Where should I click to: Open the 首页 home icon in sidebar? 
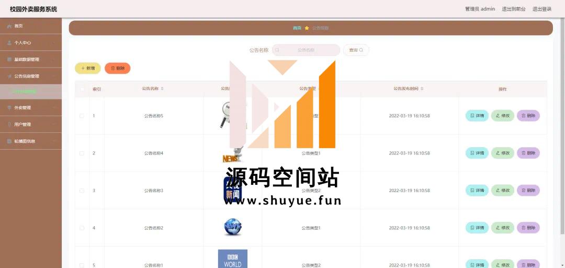pyautogui.click(x=9, y=26)
